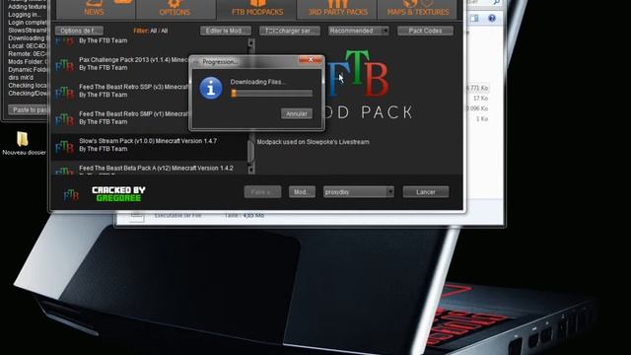Screen dimensions: 631x355
Task: Click the Paste to pastebin console button
Action: pos(29,109)
